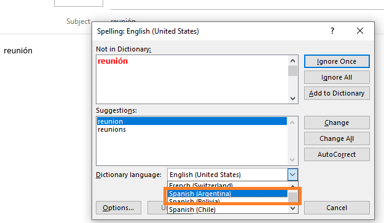Apply the Change button
The width and height of the screenshot is (384, 223).
click(x=337, y=123)
